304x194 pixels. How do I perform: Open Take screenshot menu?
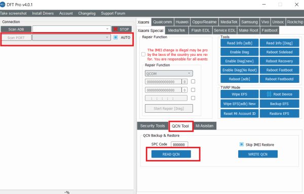[x=13, y=13]
